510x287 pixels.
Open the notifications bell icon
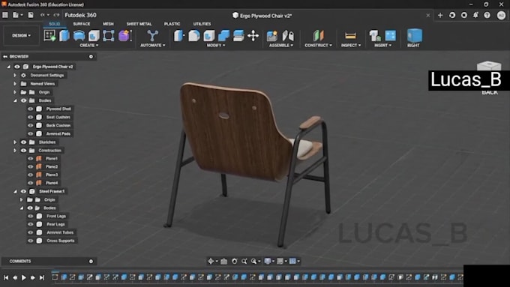point(475,15)
